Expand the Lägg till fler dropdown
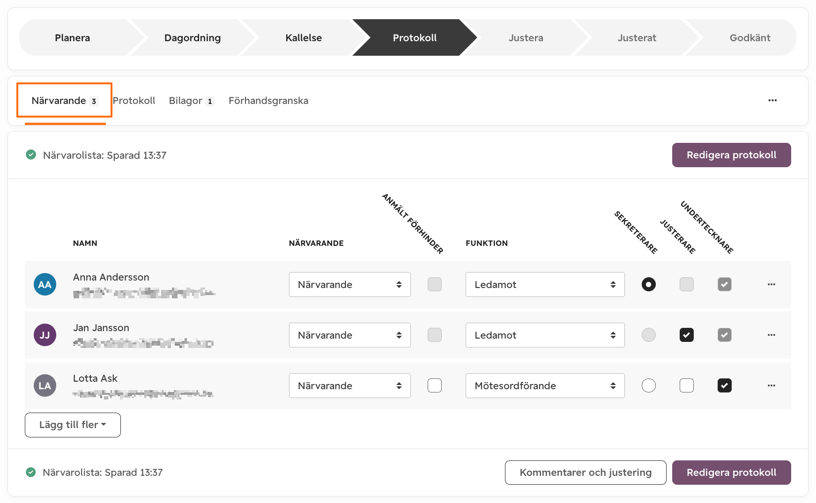816x503 pixels. (x=73, y=425)
